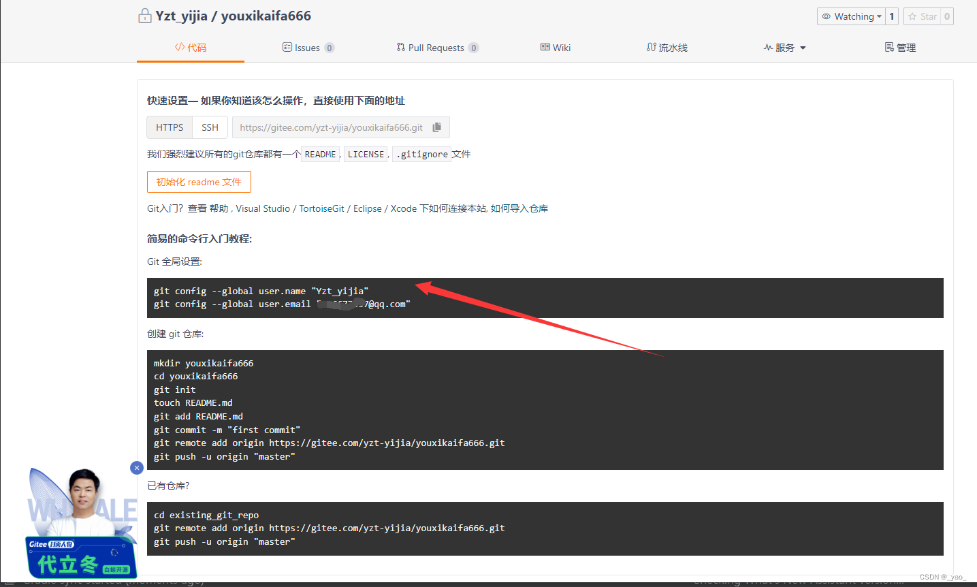Click the Issues count badge

point(330,48)
